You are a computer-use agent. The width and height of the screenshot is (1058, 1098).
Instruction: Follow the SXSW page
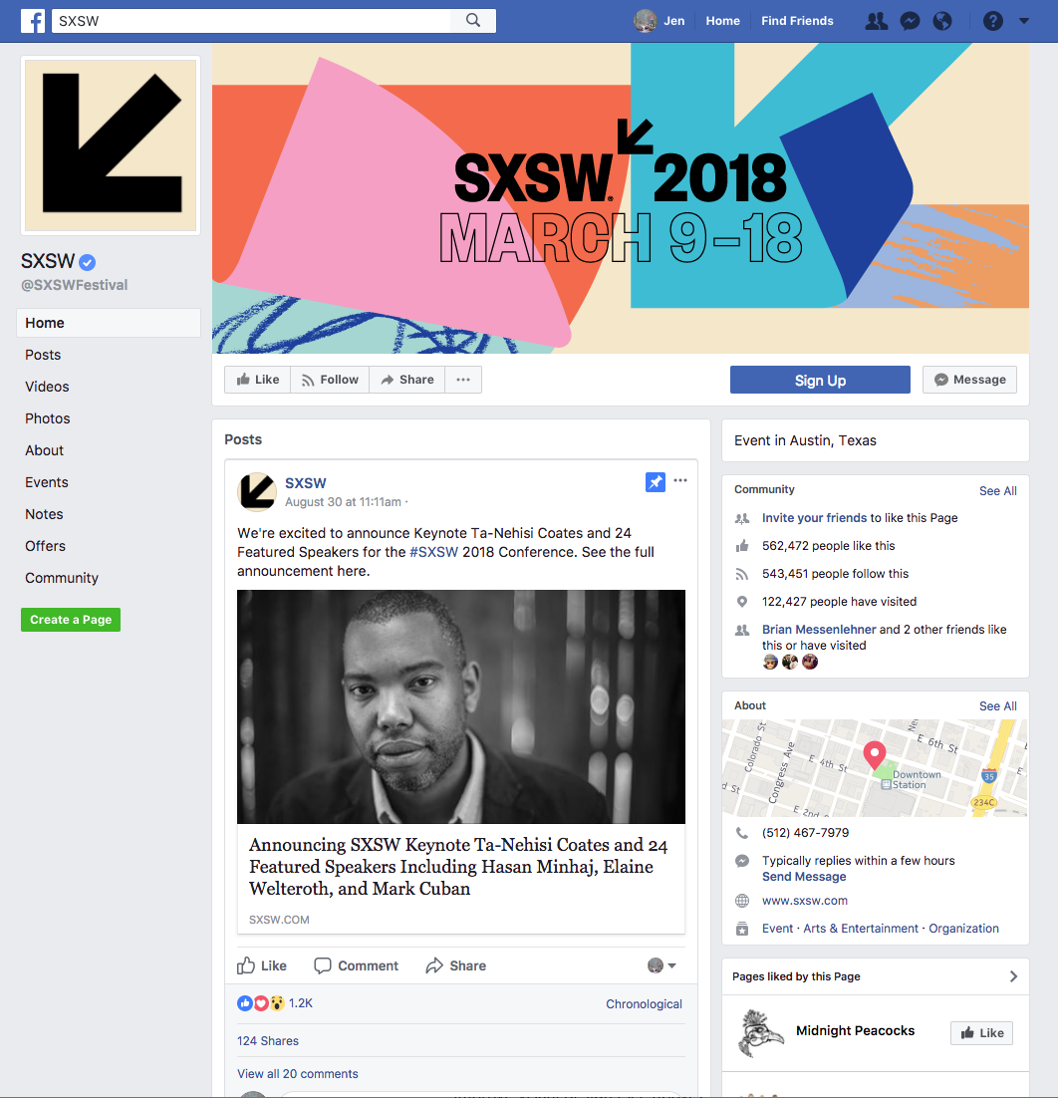pyautogui.click(x=330, y=380)
